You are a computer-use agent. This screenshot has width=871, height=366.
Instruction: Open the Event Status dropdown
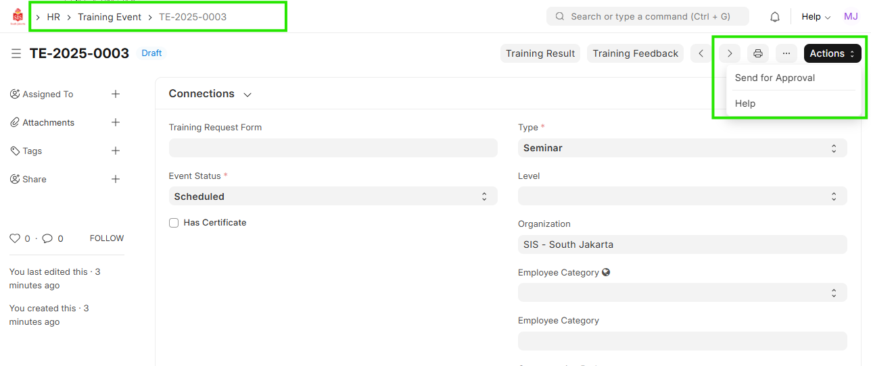point(333,197)
